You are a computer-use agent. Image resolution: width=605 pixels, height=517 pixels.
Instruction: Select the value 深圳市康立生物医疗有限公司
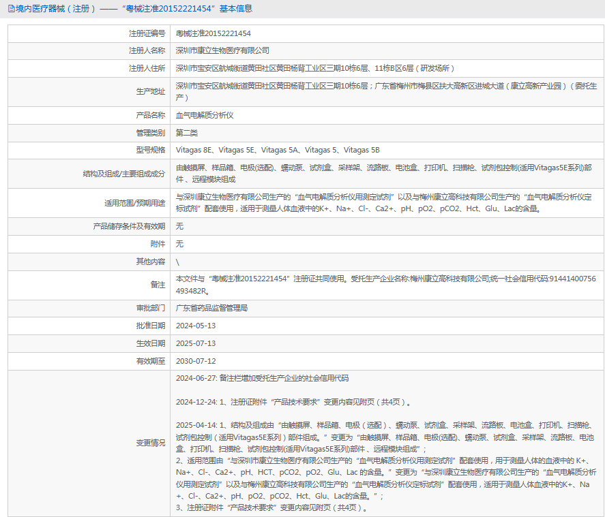coord(222,50)
